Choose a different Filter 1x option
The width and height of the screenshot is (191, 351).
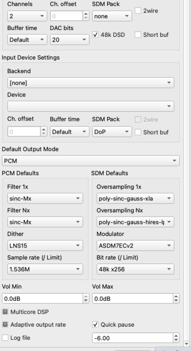pyautogui.click(x=45, y=198)
